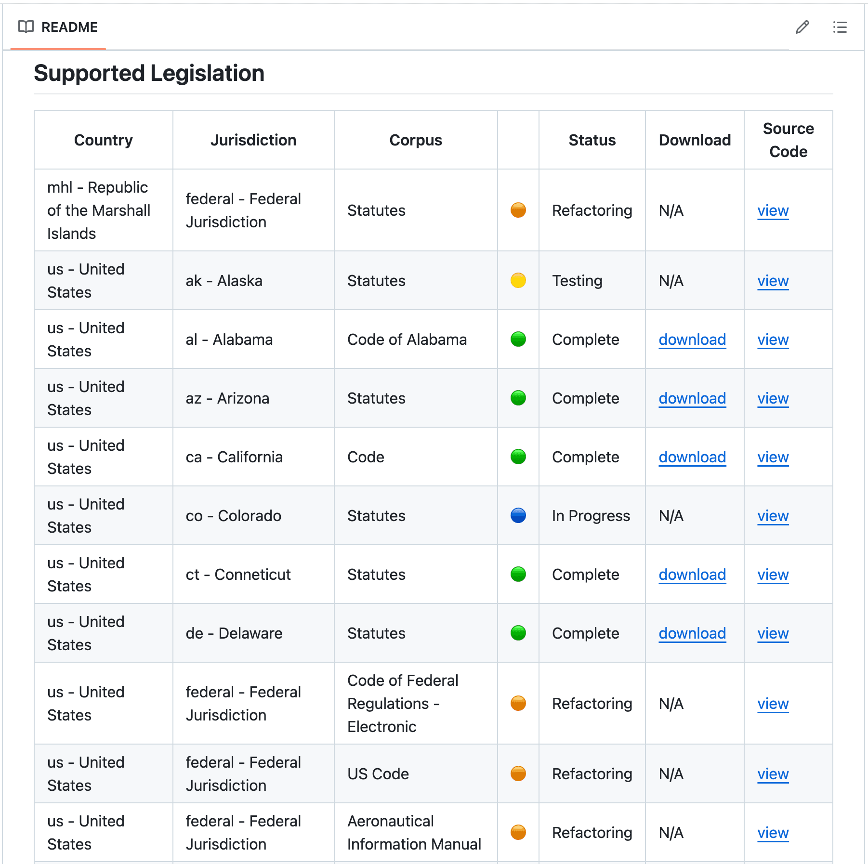868x864 pixels.
Task: Switch to the README tab
Action: pos(69,27)
